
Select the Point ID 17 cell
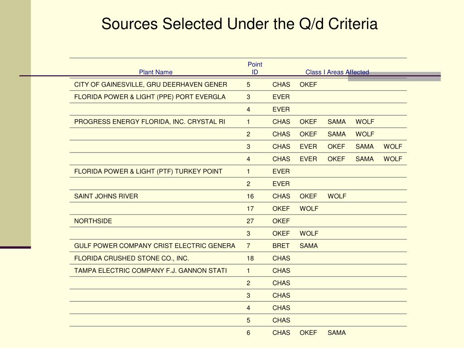250,209
